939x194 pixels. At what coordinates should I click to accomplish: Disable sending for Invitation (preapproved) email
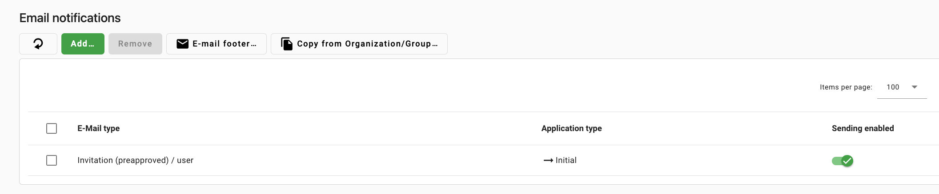(x=843, y=161)
